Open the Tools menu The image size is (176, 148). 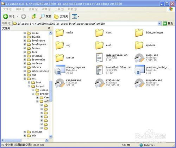pos(59,9)
